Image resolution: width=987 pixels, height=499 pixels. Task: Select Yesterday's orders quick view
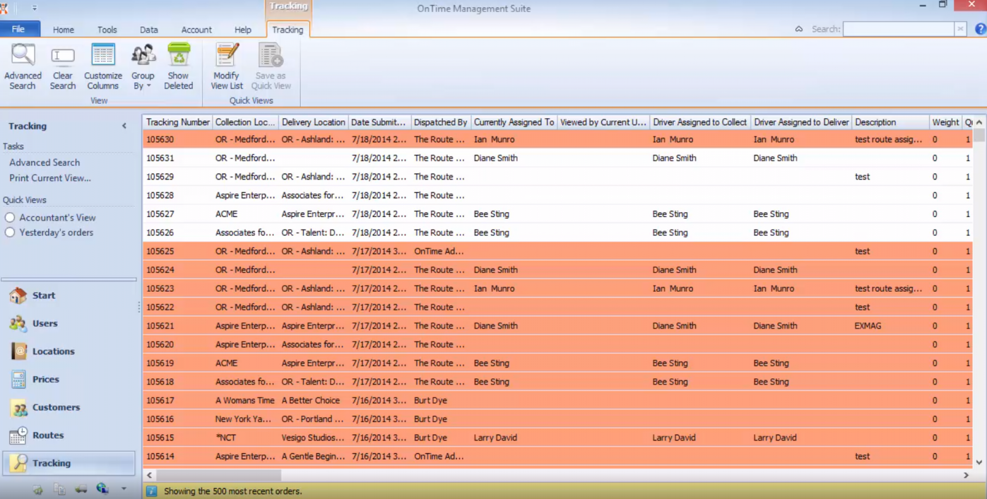[x=10, y=232]
